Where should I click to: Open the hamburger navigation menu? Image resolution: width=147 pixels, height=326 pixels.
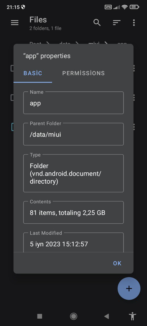click(15, 23)
